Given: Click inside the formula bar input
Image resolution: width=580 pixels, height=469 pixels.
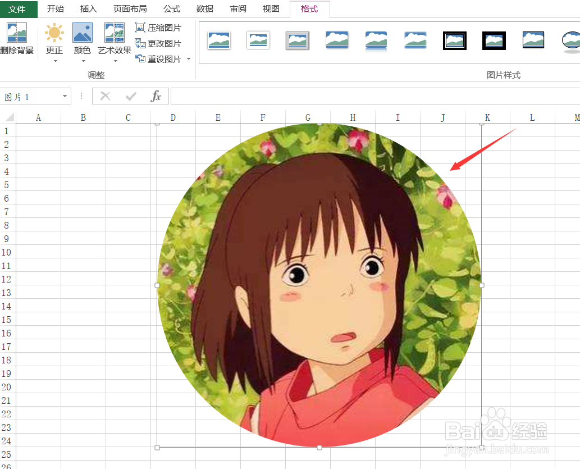Looking at the screenshot, I should pyautogui.click(x=375, y=96).
